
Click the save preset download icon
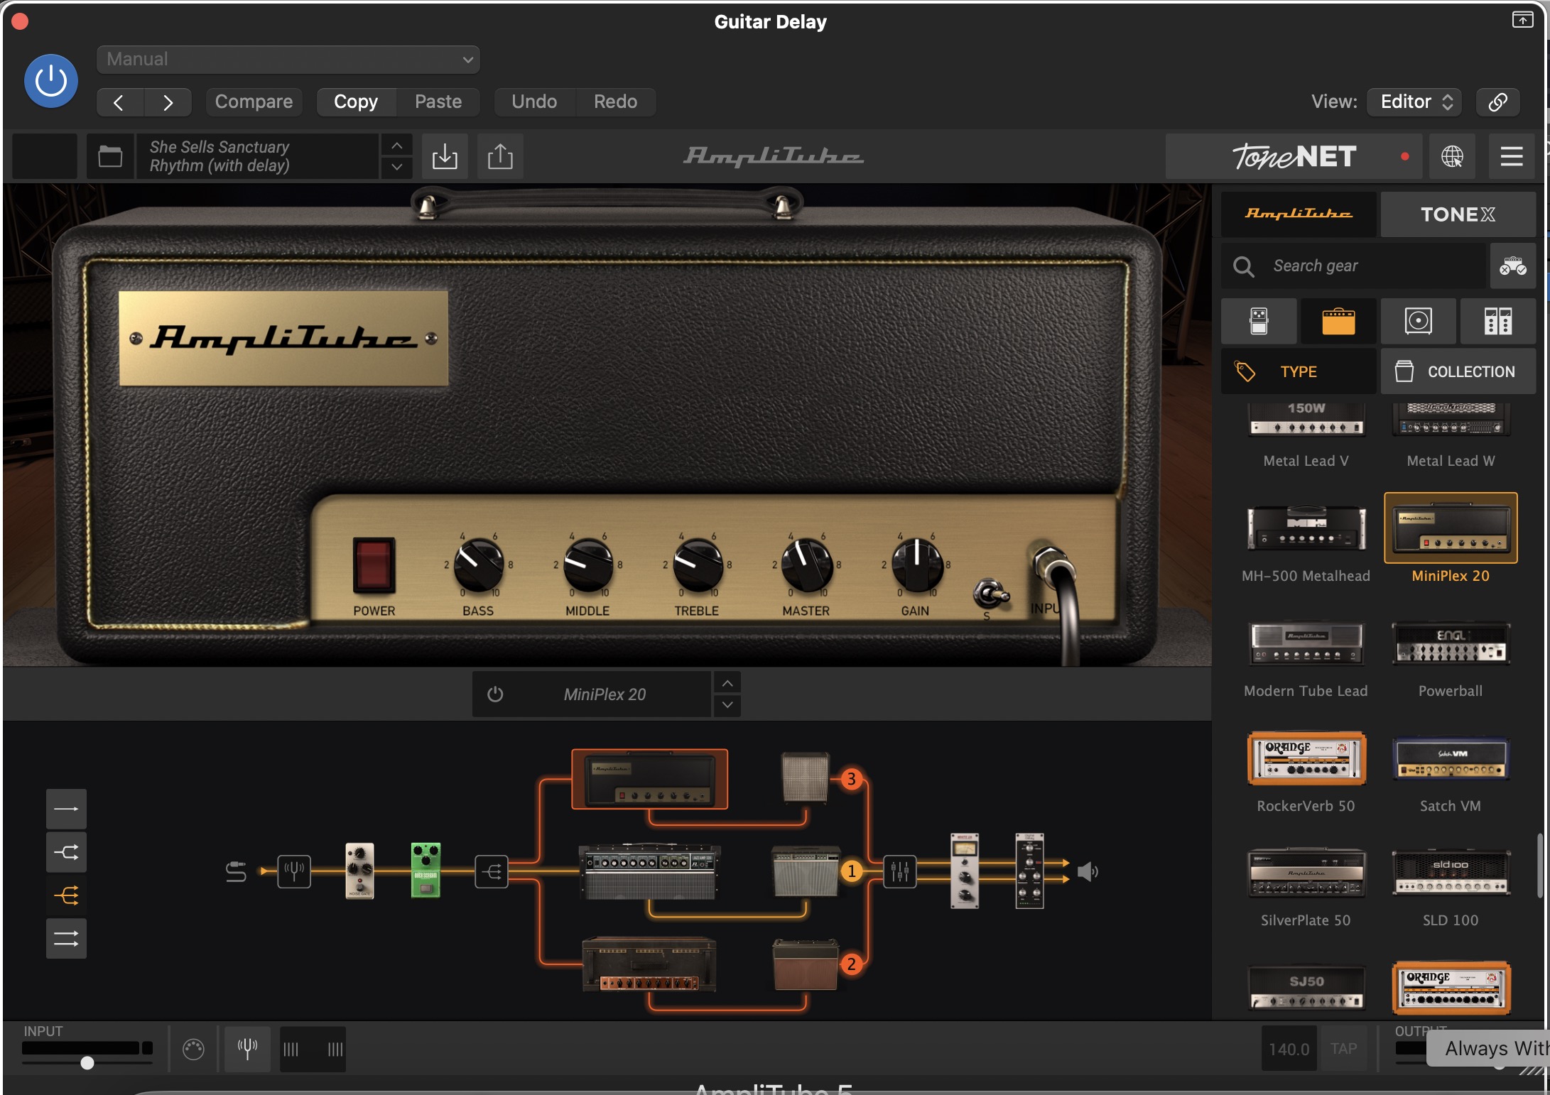pos(445,156)
